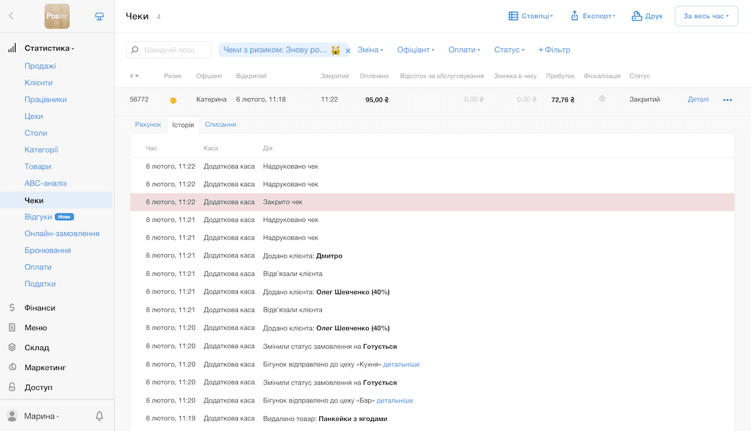
Task: Open the Офіціант filter dropdown
Action: 416,50
